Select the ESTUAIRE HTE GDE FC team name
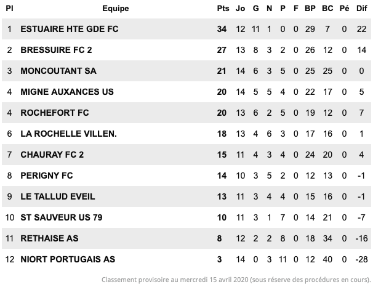373x287 pixels. pyautogui.click(x=70, y=29)
